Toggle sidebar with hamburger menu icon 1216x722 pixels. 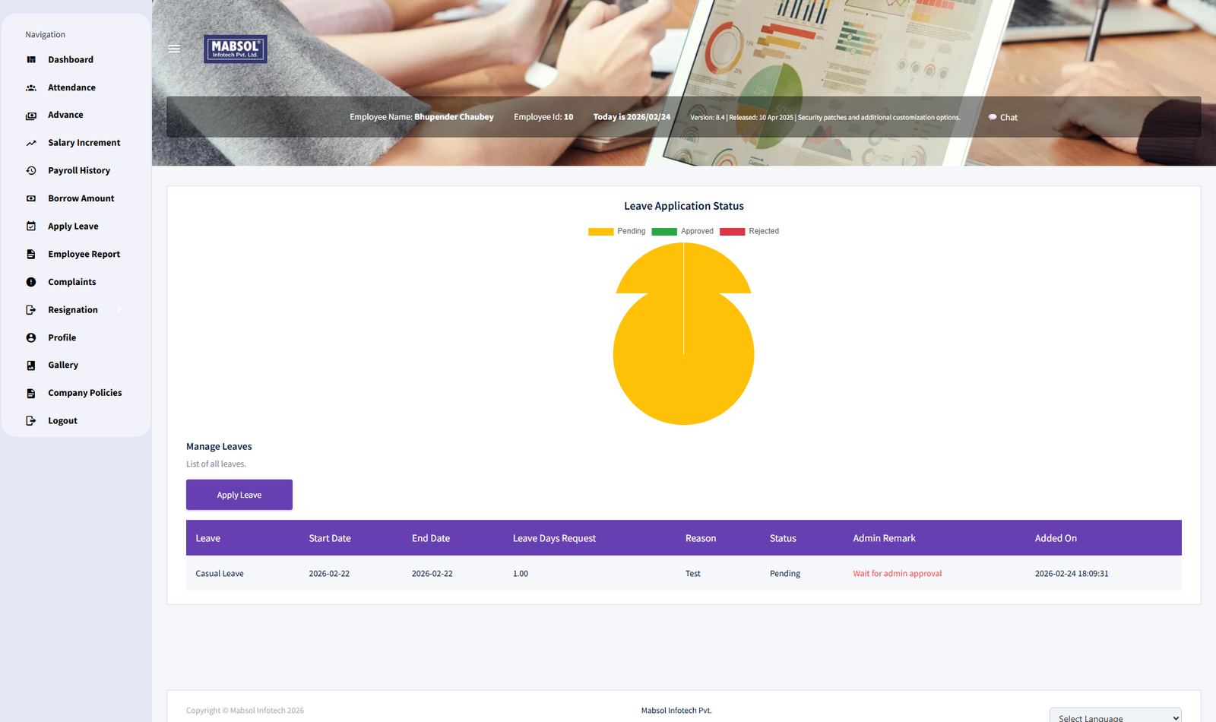(174, 49)
